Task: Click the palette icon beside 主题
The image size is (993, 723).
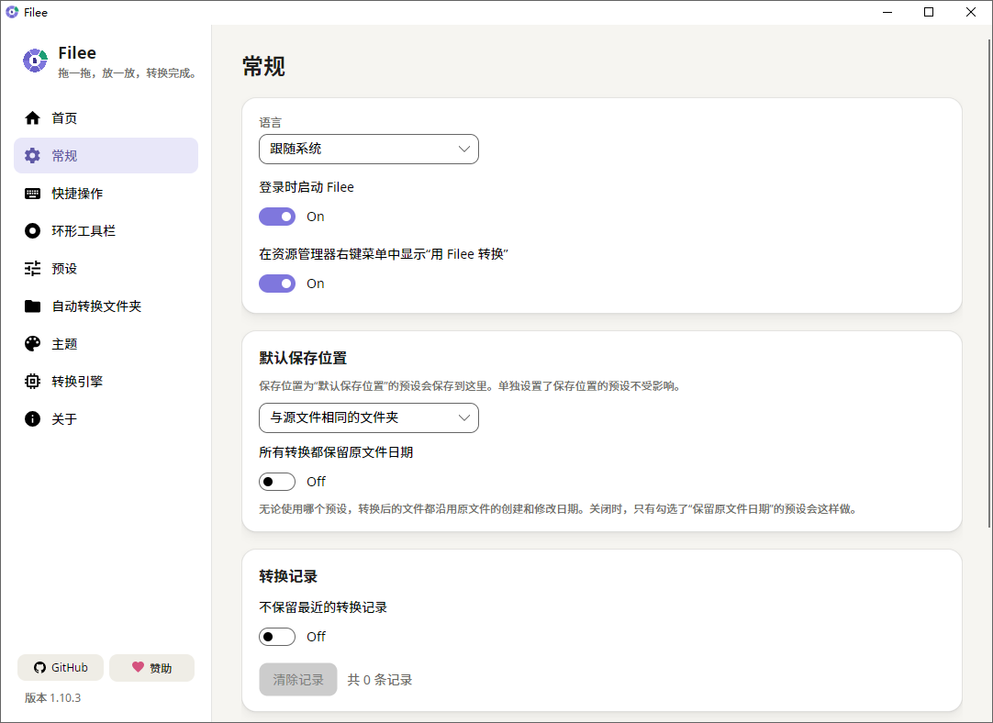Action: click(x=32, y=344)
